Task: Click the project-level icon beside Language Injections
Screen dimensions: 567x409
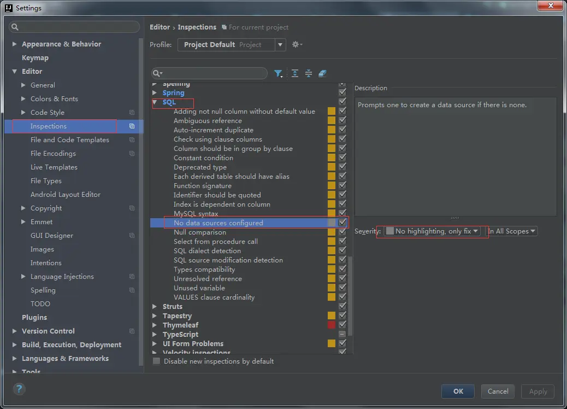Action: pos(132,277)
